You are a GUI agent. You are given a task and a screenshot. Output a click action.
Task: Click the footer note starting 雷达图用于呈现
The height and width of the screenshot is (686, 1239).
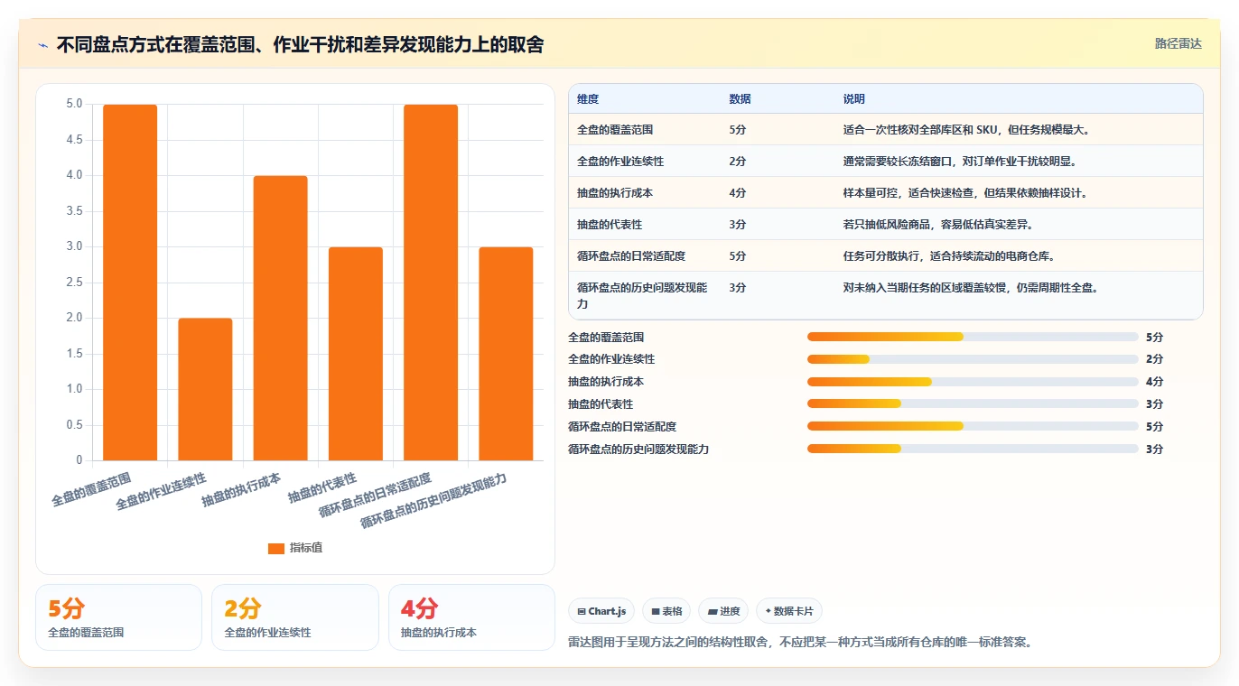[x=800, y=643]
